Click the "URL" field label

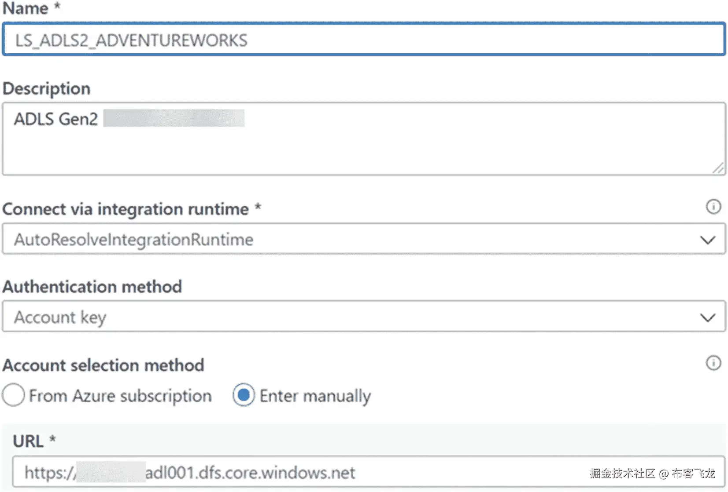pos(28,441)
